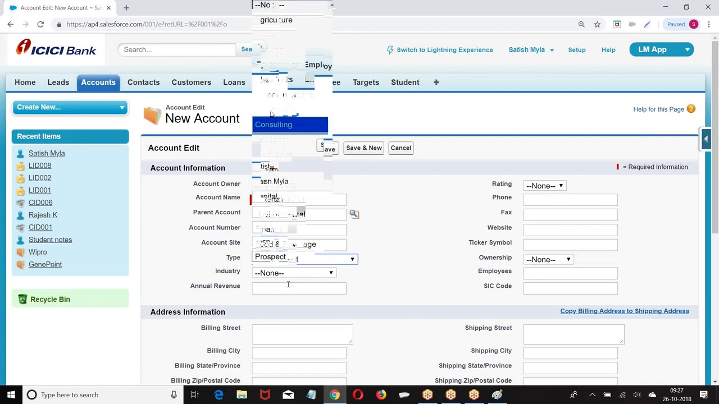719x404 pixels.
Task: Open File Explorer on the taskbar
Action: [242, 394]
